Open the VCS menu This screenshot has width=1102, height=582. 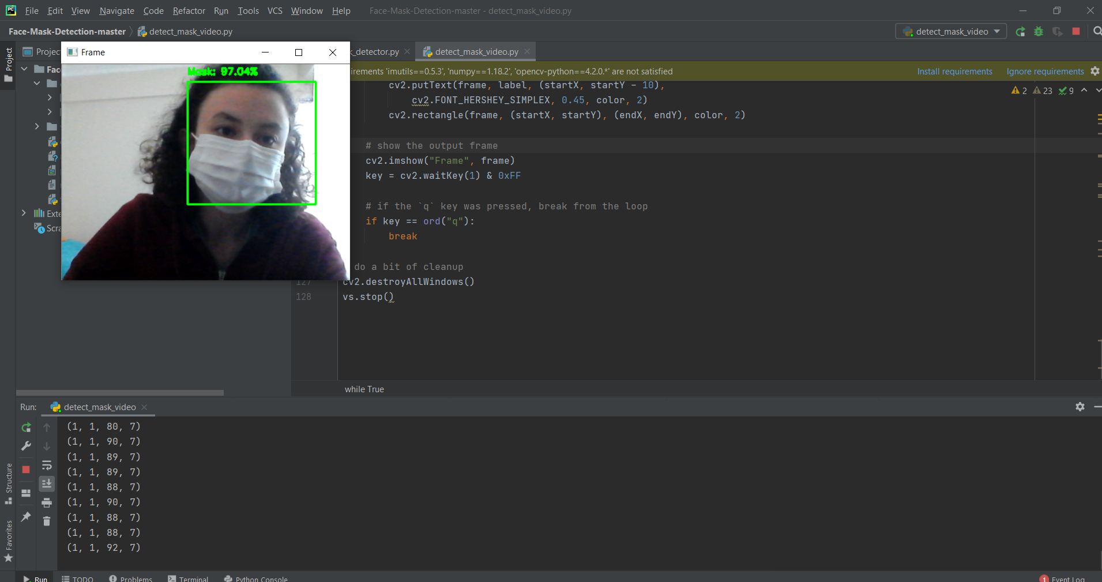click(x=274, y=11)
